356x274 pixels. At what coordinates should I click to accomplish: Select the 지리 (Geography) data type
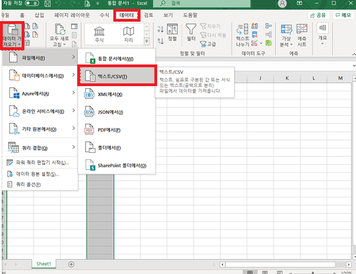point(128,34)
